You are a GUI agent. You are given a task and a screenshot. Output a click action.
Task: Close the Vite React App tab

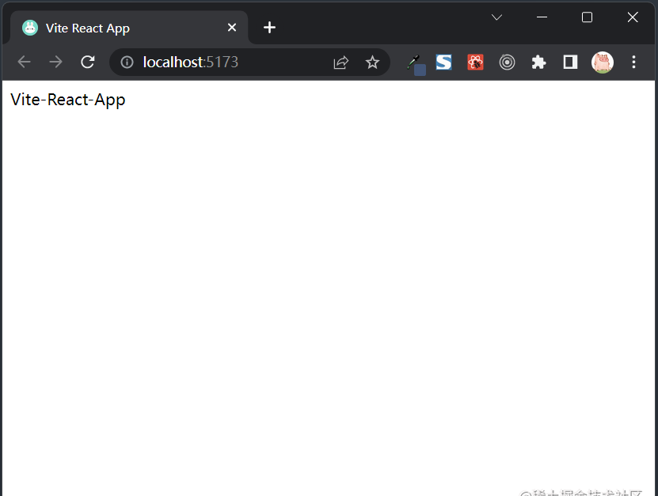232,28
